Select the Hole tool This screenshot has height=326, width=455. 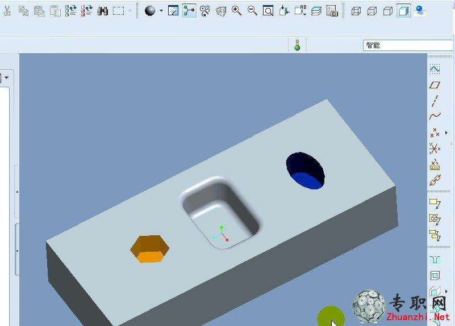435,260
